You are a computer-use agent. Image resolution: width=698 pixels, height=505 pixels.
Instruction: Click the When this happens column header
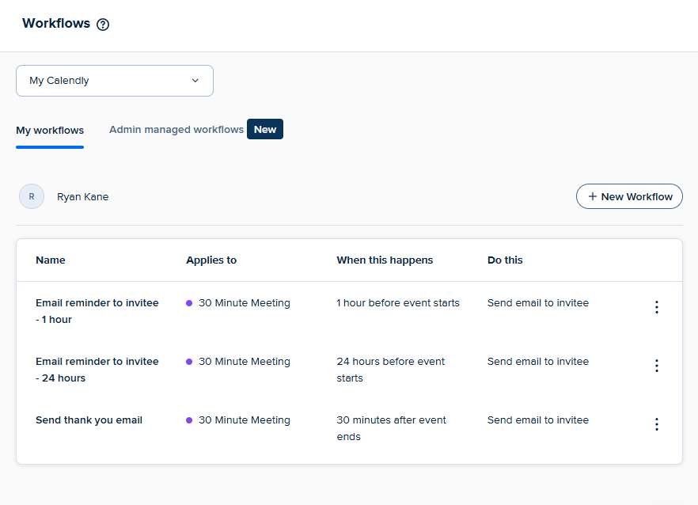click(385, 260)
